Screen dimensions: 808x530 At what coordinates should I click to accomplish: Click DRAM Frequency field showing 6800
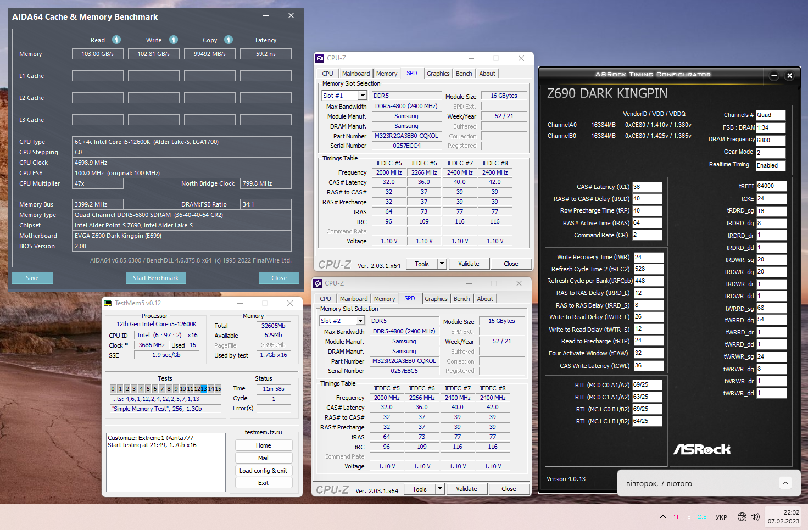771,140
